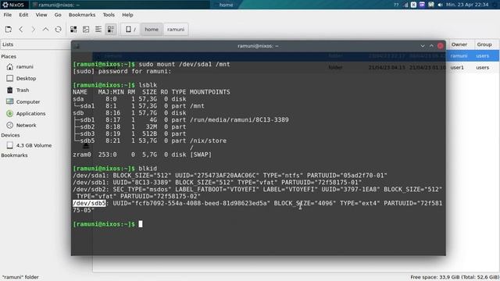Click the home path button

[152, 30]
